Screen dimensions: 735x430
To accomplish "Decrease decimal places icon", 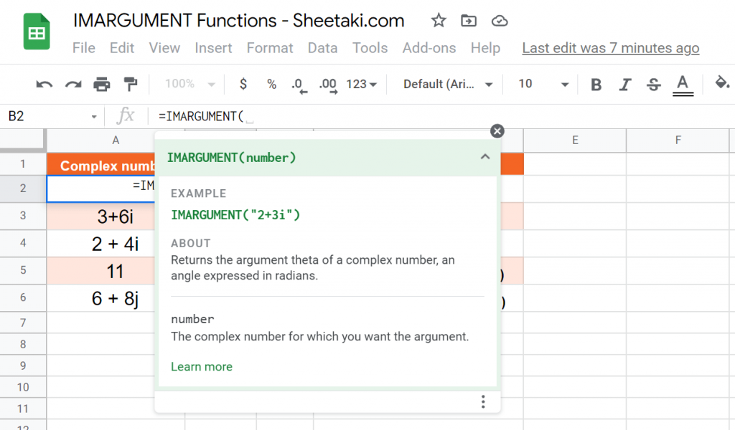I will [x=299, y=84].
